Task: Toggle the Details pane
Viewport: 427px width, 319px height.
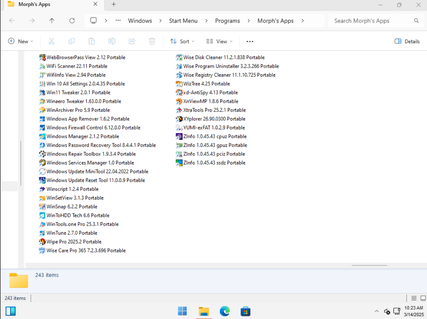Action: coord(407,41)
